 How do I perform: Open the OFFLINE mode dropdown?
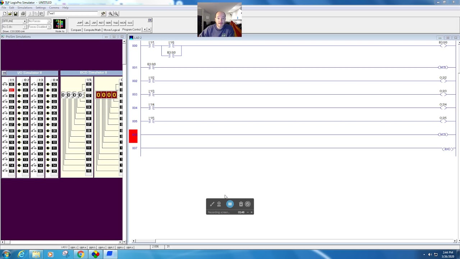click(x=24, y=21)
